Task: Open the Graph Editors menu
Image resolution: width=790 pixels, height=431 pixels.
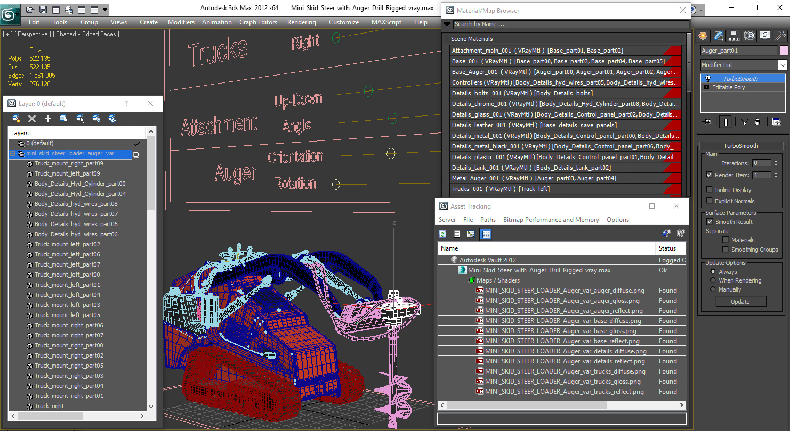Action: [258, 22]
